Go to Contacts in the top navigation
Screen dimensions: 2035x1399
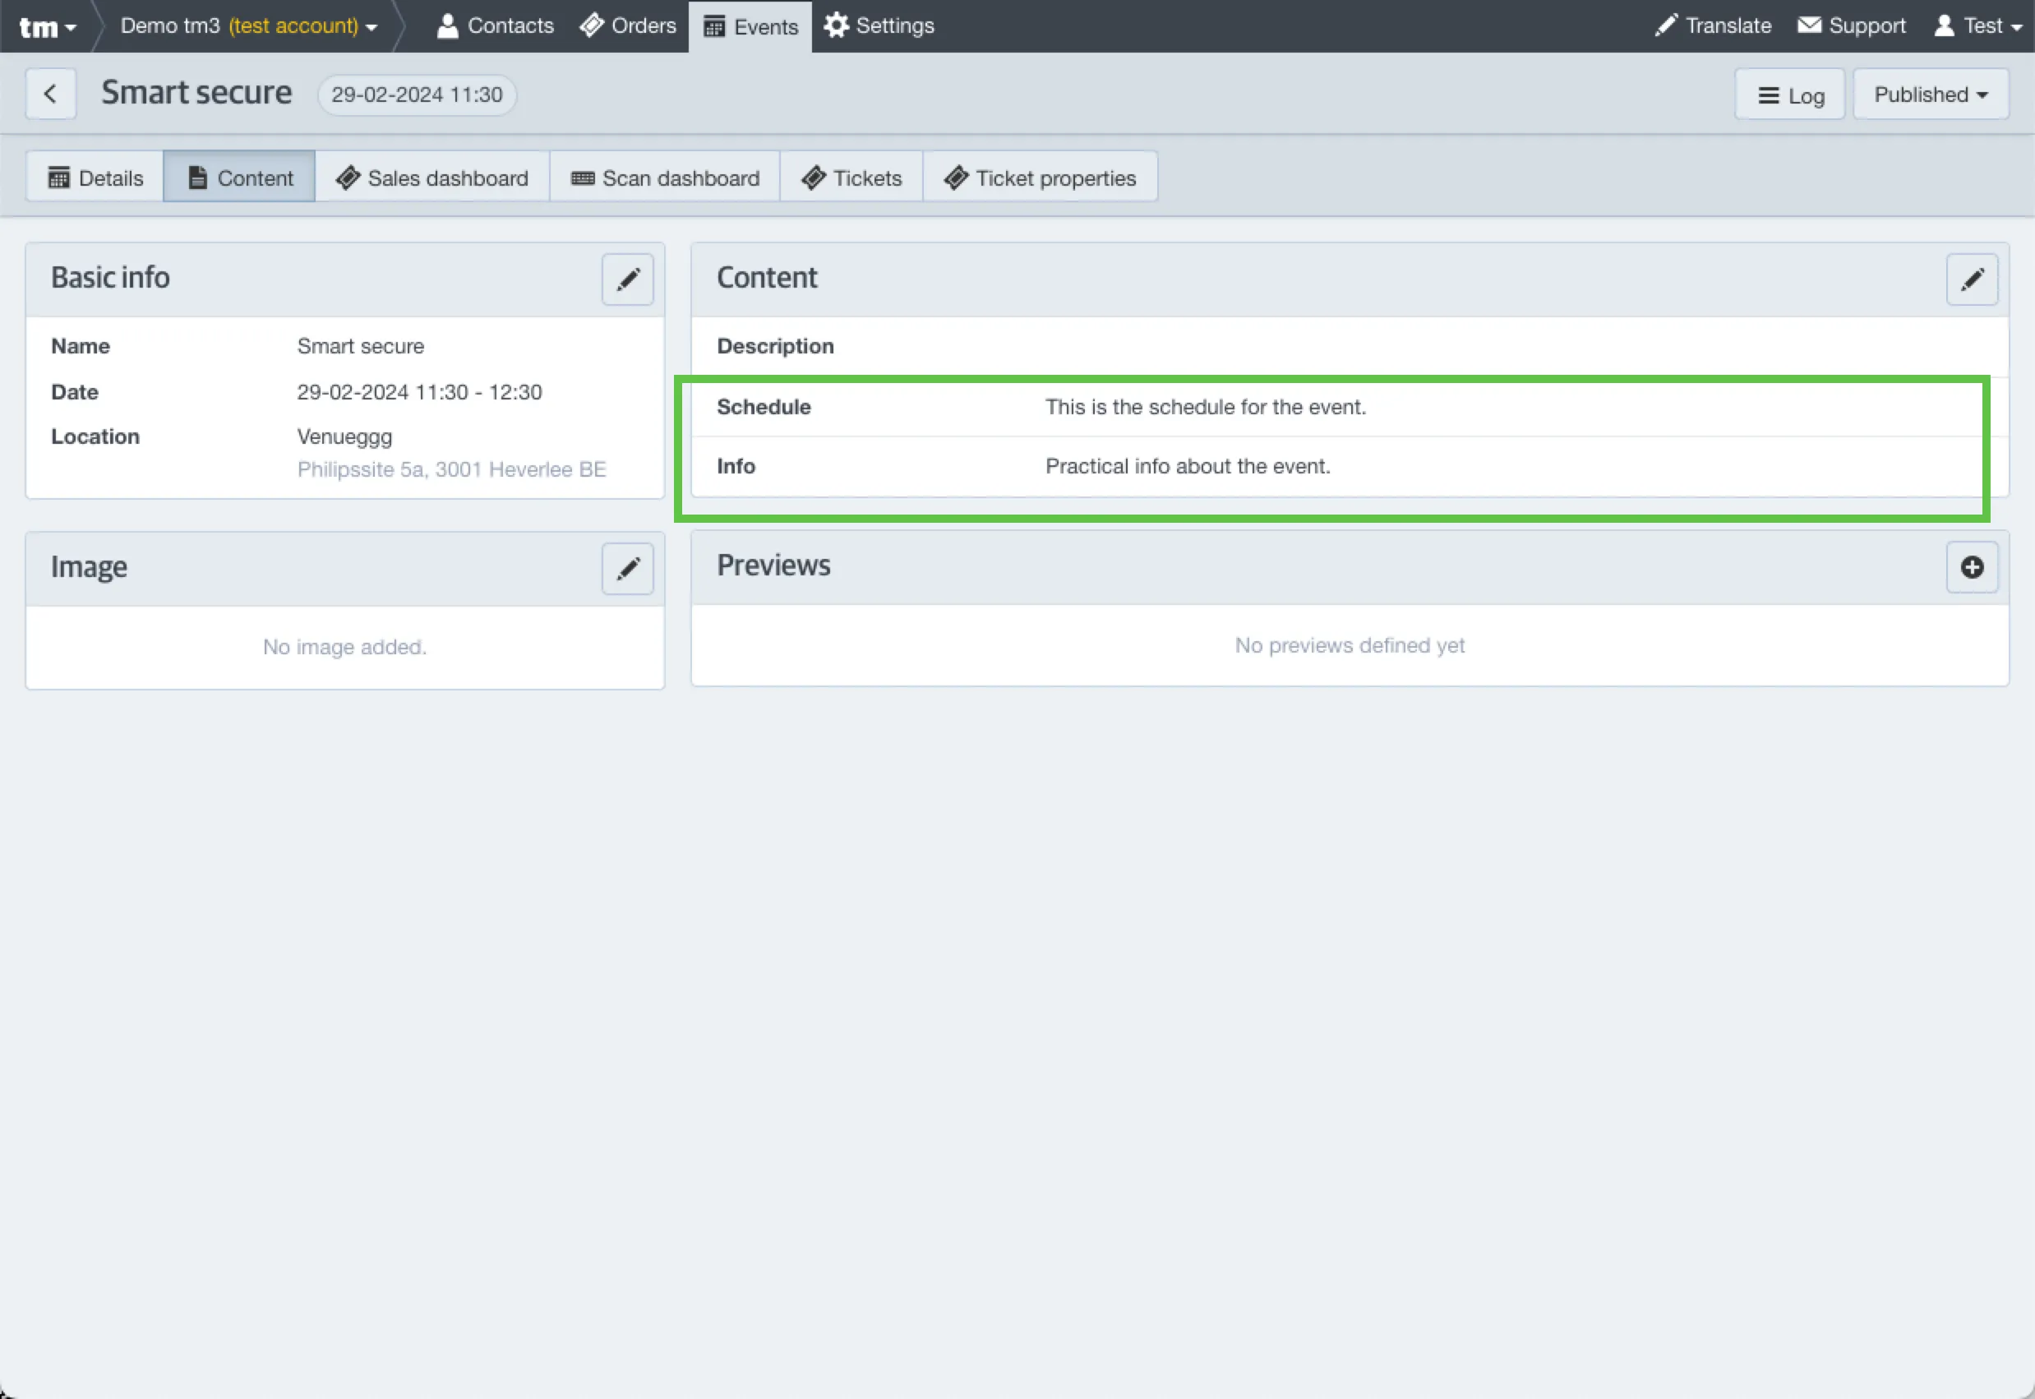(495, 26)
